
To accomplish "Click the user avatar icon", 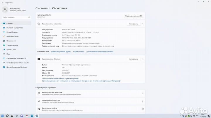I will click(5, 10).
